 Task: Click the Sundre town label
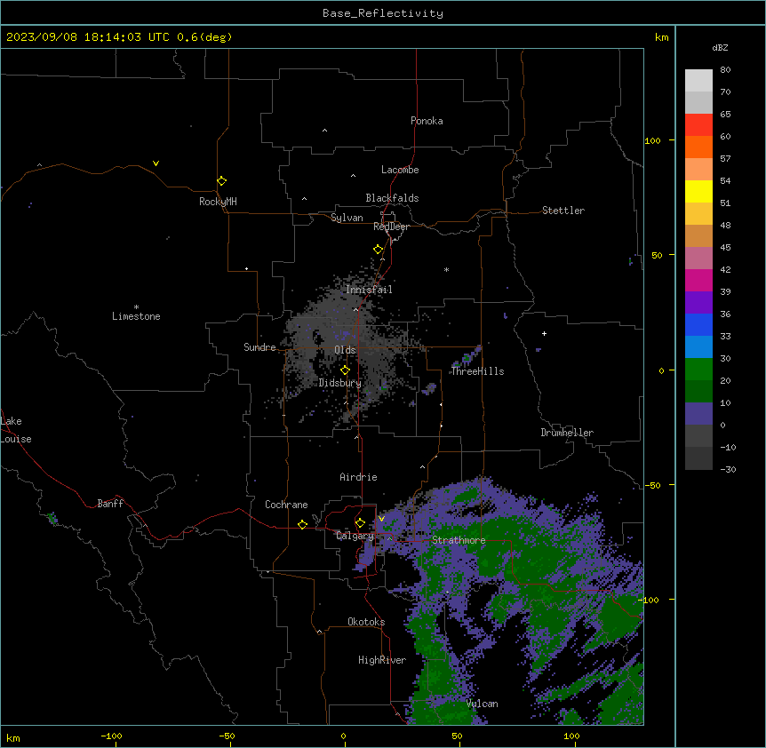click(x=259, y=347)
